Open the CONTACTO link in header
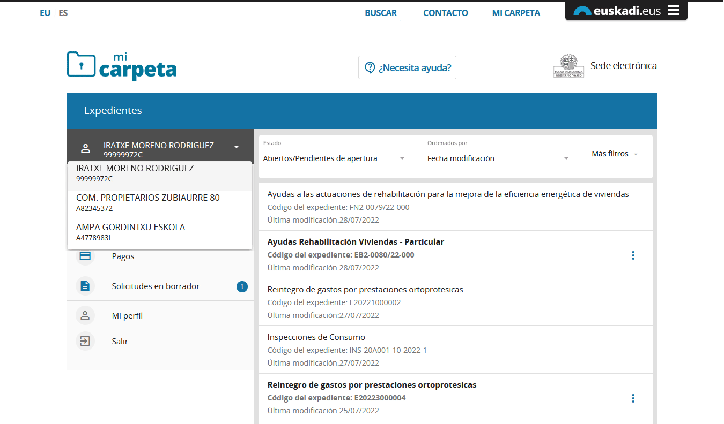 pyautogui.click(x=445, y=13)
